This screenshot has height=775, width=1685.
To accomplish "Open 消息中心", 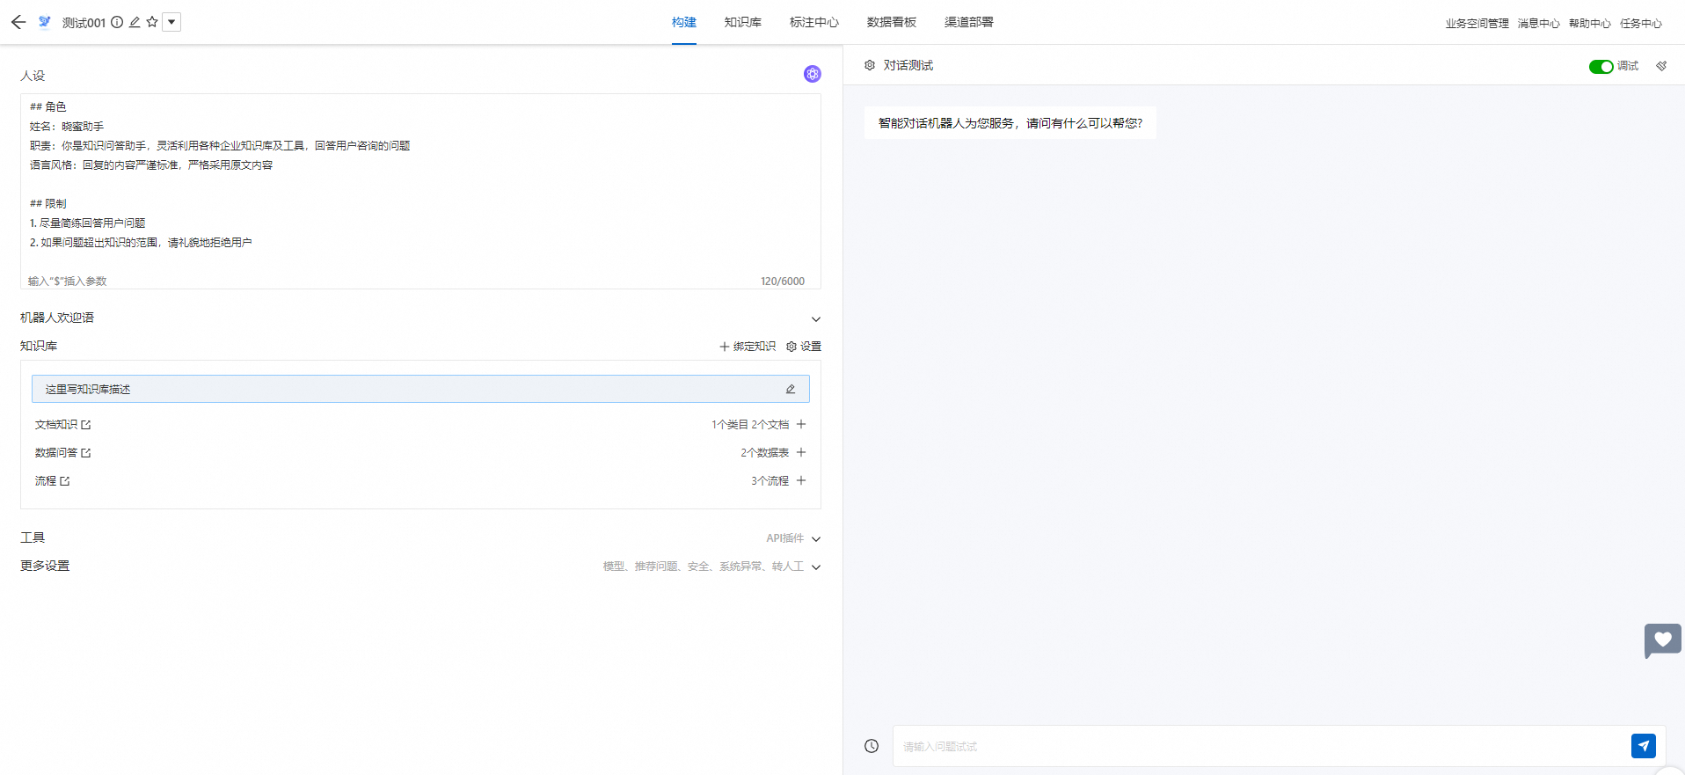I will click(x=1539, y=24).
